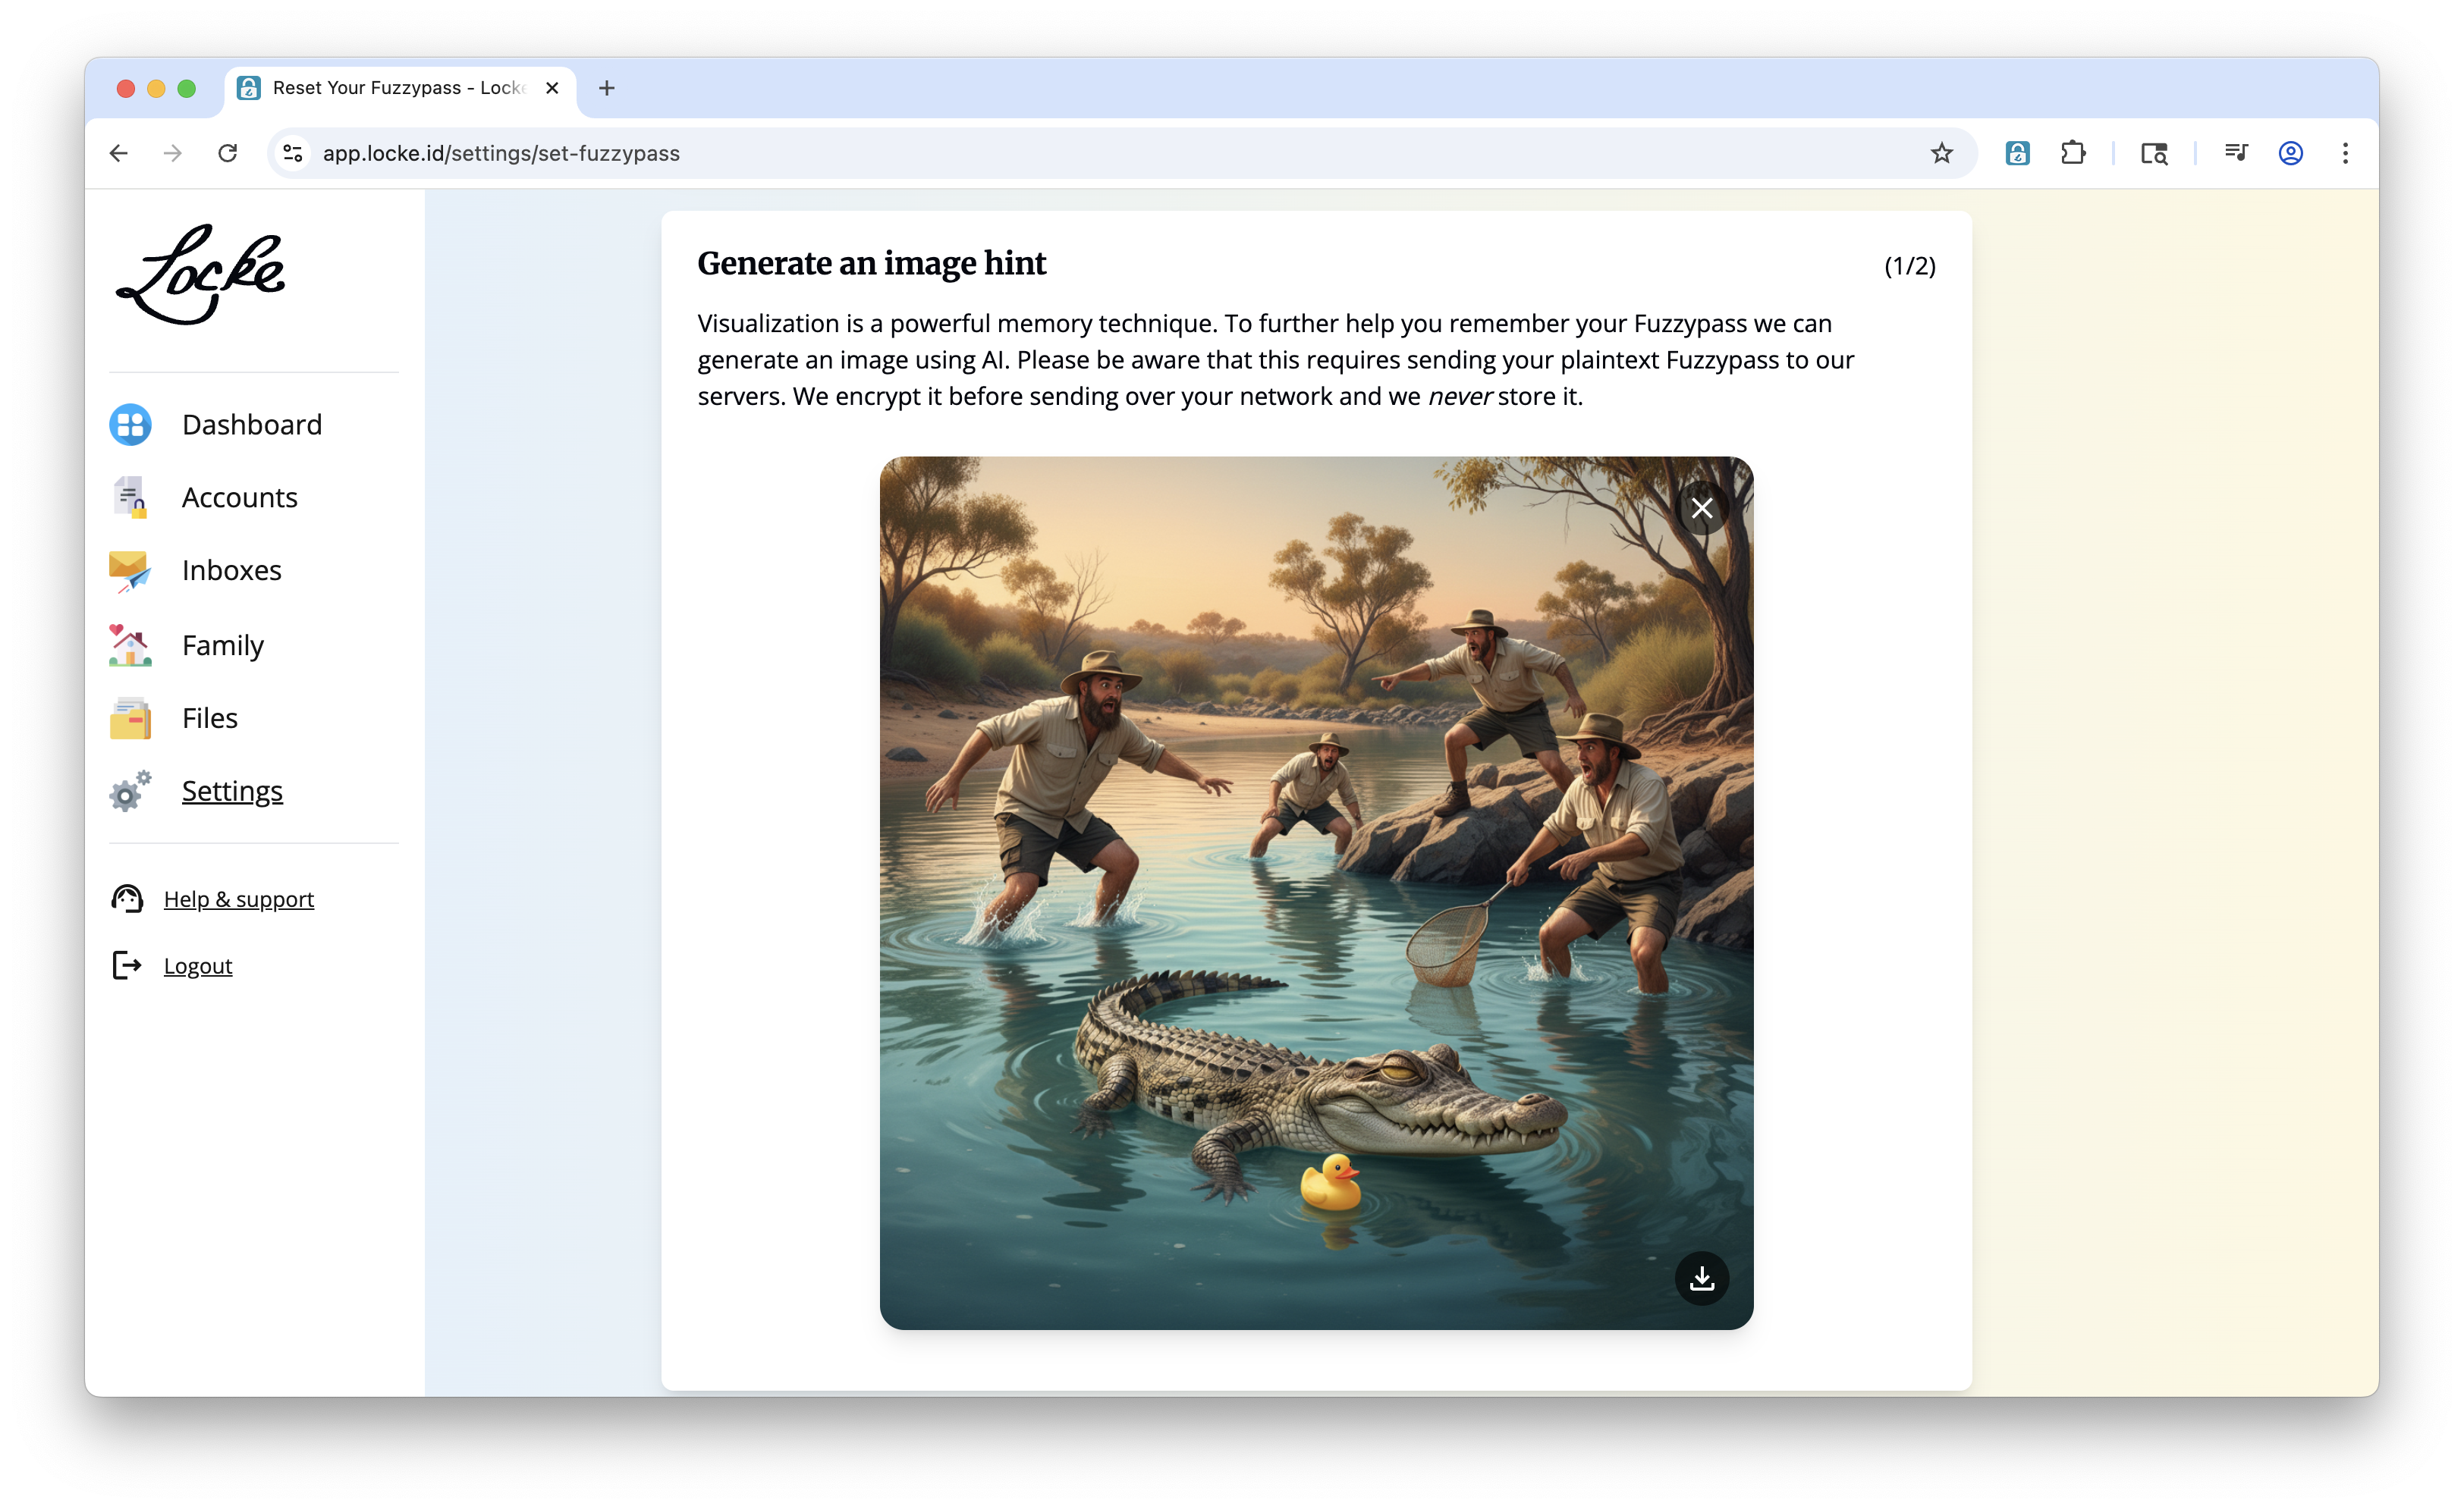Open the Family section
This screenshot has width=2464, height=1509.
coord(222,645)
